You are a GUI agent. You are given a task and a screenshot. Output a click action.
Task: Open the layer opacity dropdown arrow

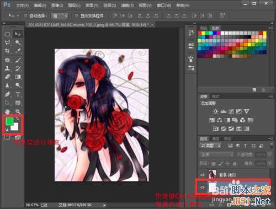[x=270, y=154]
